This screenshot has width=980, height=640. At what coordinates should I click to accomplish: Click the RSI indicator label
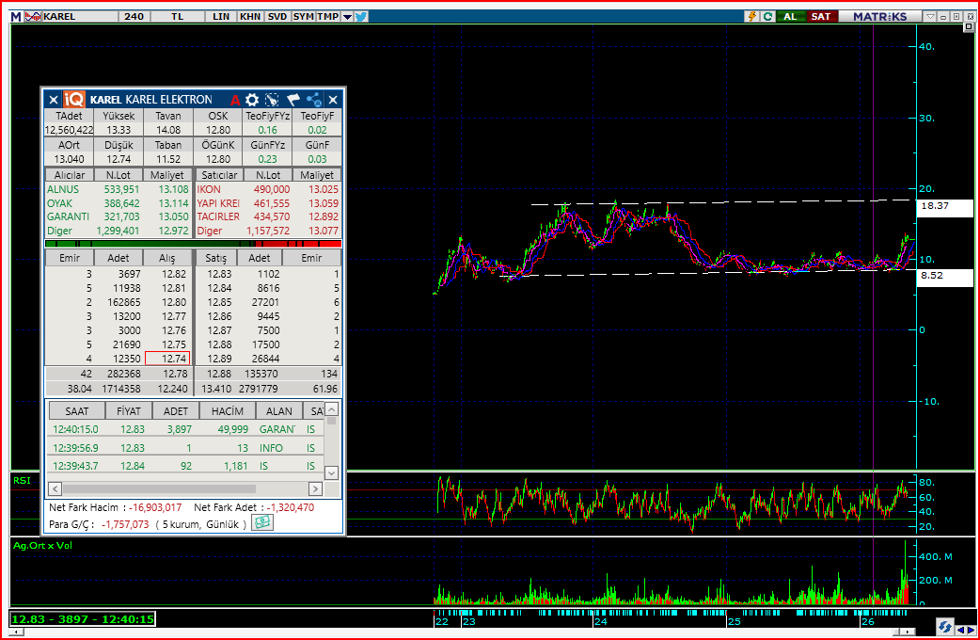click(x=22, y=480)
